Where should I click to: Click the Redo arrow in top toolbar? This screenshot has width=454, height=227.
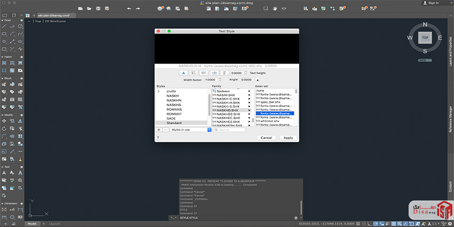pyautogui.click(x=138, y=9)
